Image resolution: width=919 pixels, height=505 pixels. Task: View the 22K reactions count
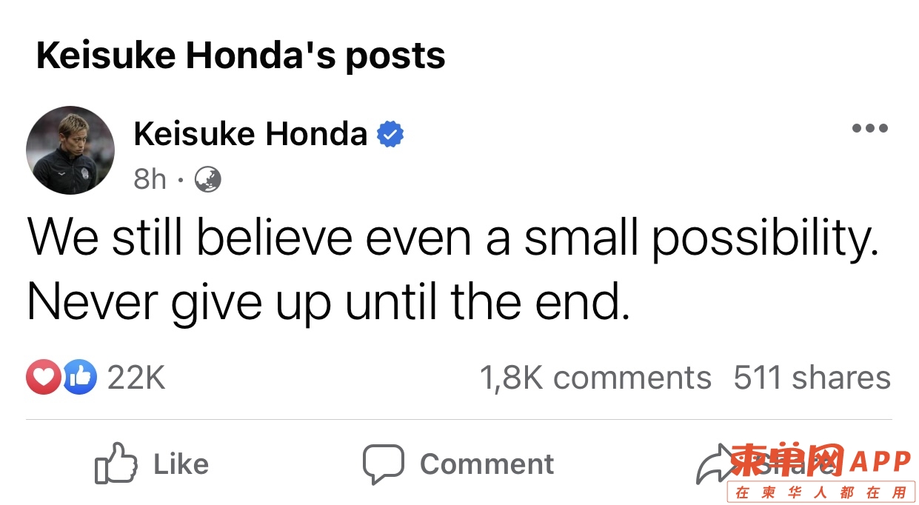point(136,378)
